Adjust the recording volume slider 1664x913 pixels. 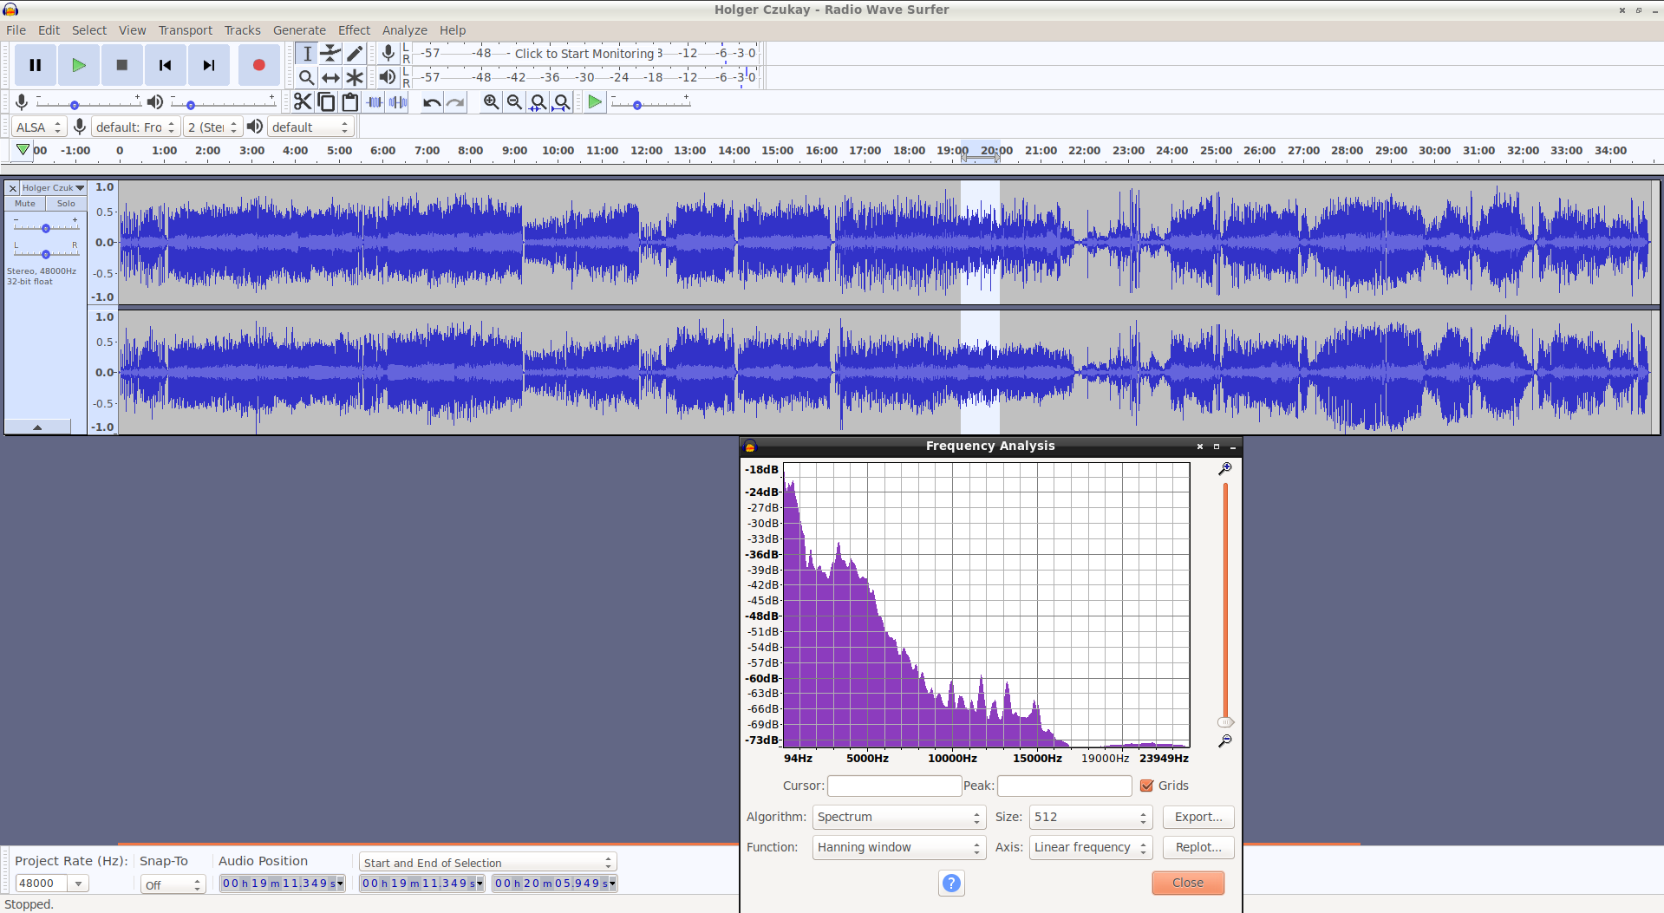click(87, 104)
